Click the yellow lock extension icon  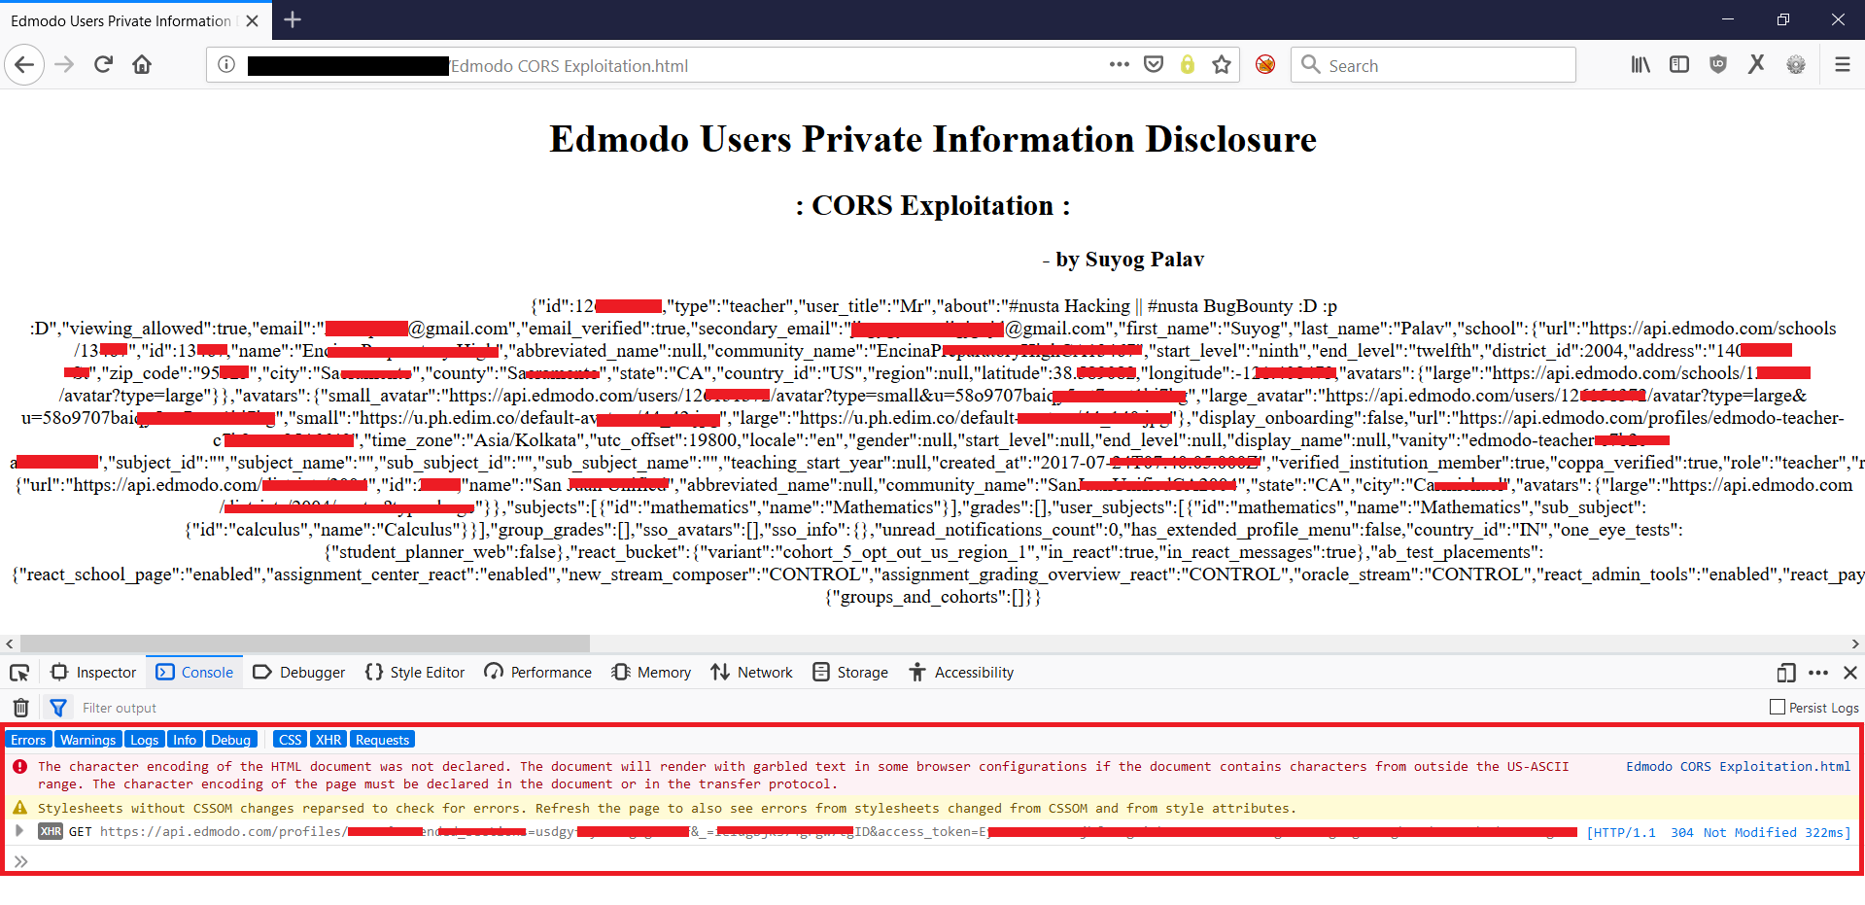[x=1187, y=65]
